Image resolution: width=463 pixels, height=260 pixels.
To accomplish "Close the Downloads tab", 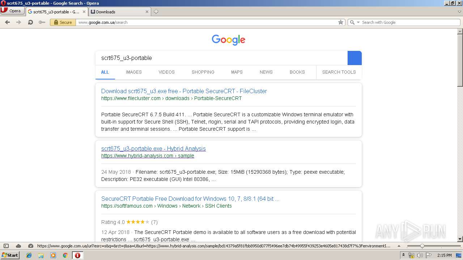I will (x=147, y=12).
